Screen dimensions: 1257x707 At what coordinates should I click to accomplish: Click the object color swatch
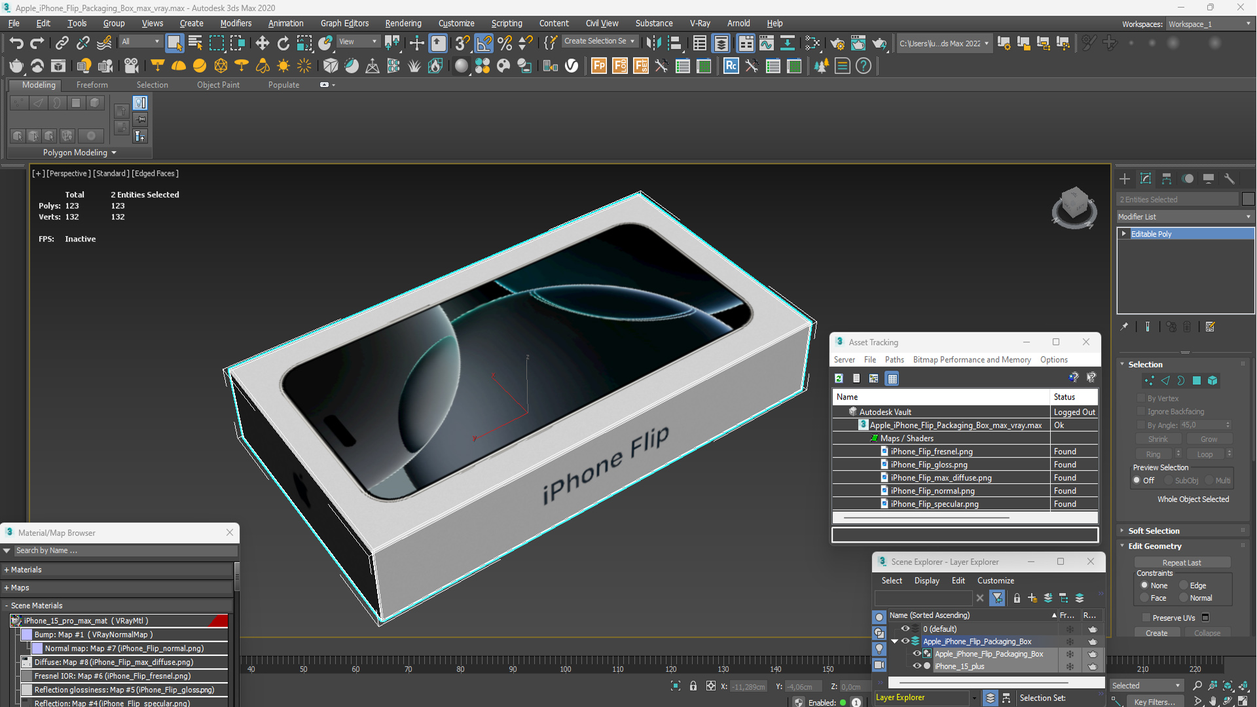pos(1248,199)
